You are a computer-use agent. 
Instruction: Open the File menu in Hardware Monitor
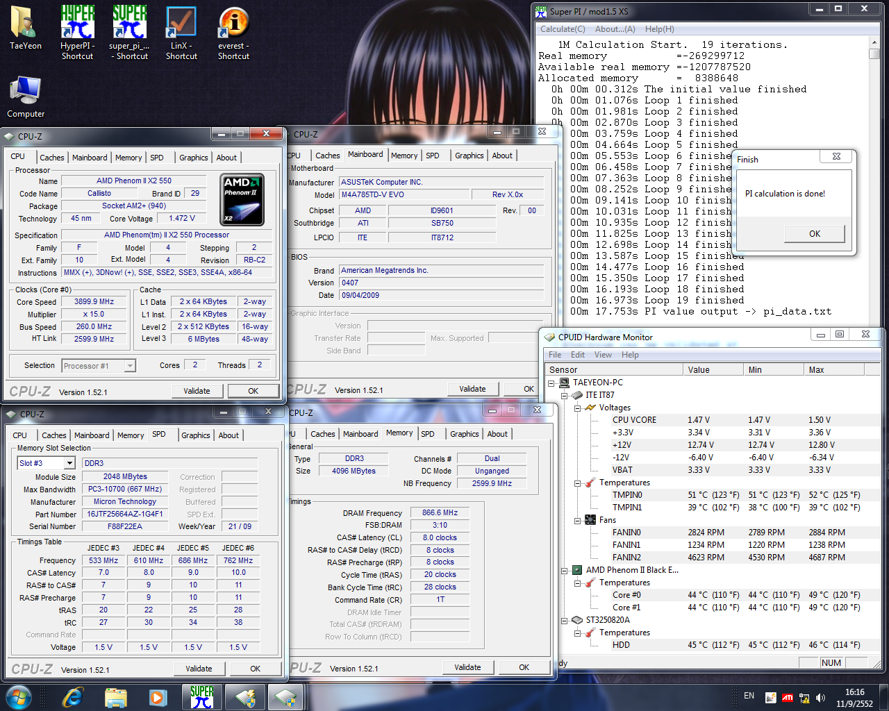[x=555, y=355]
